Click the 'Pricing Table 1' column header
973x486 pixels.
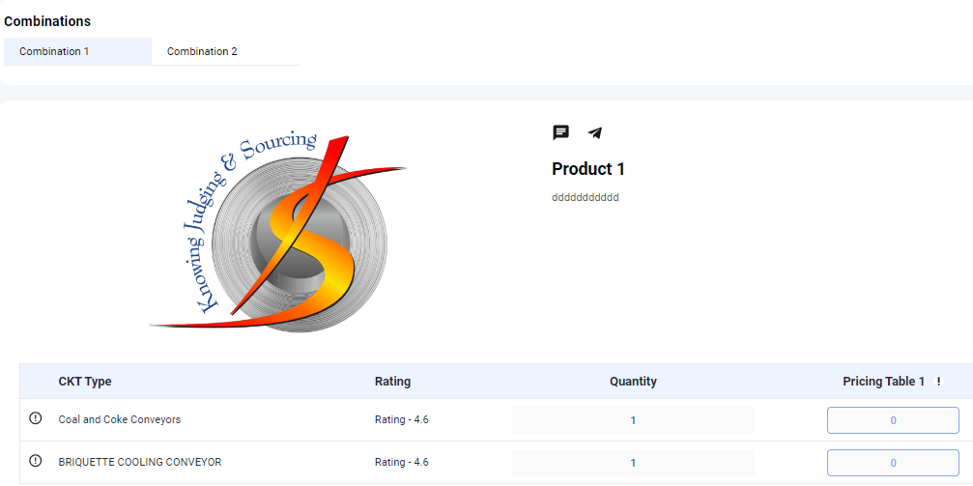tap(884, 382)
